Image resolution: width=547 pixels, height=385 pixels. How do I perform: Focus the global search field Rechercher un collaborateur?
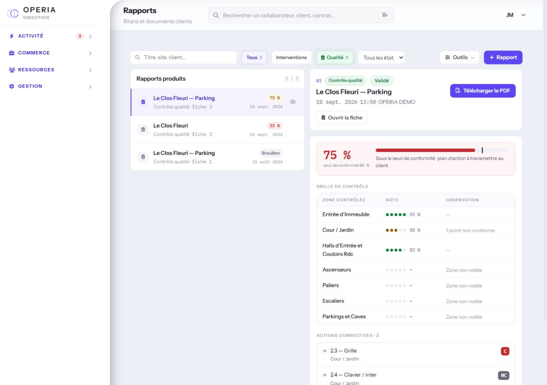[x=301, y=15]
